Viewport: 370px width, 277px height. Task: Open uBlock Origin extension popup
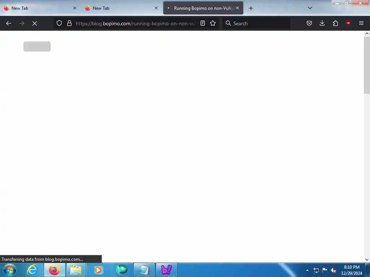pyautogui.click(x=348, y=23)
